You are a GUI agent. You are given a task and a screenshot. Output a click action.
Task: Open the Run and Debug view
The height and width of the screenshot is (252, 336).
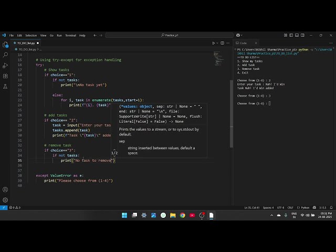coord(5,65)
